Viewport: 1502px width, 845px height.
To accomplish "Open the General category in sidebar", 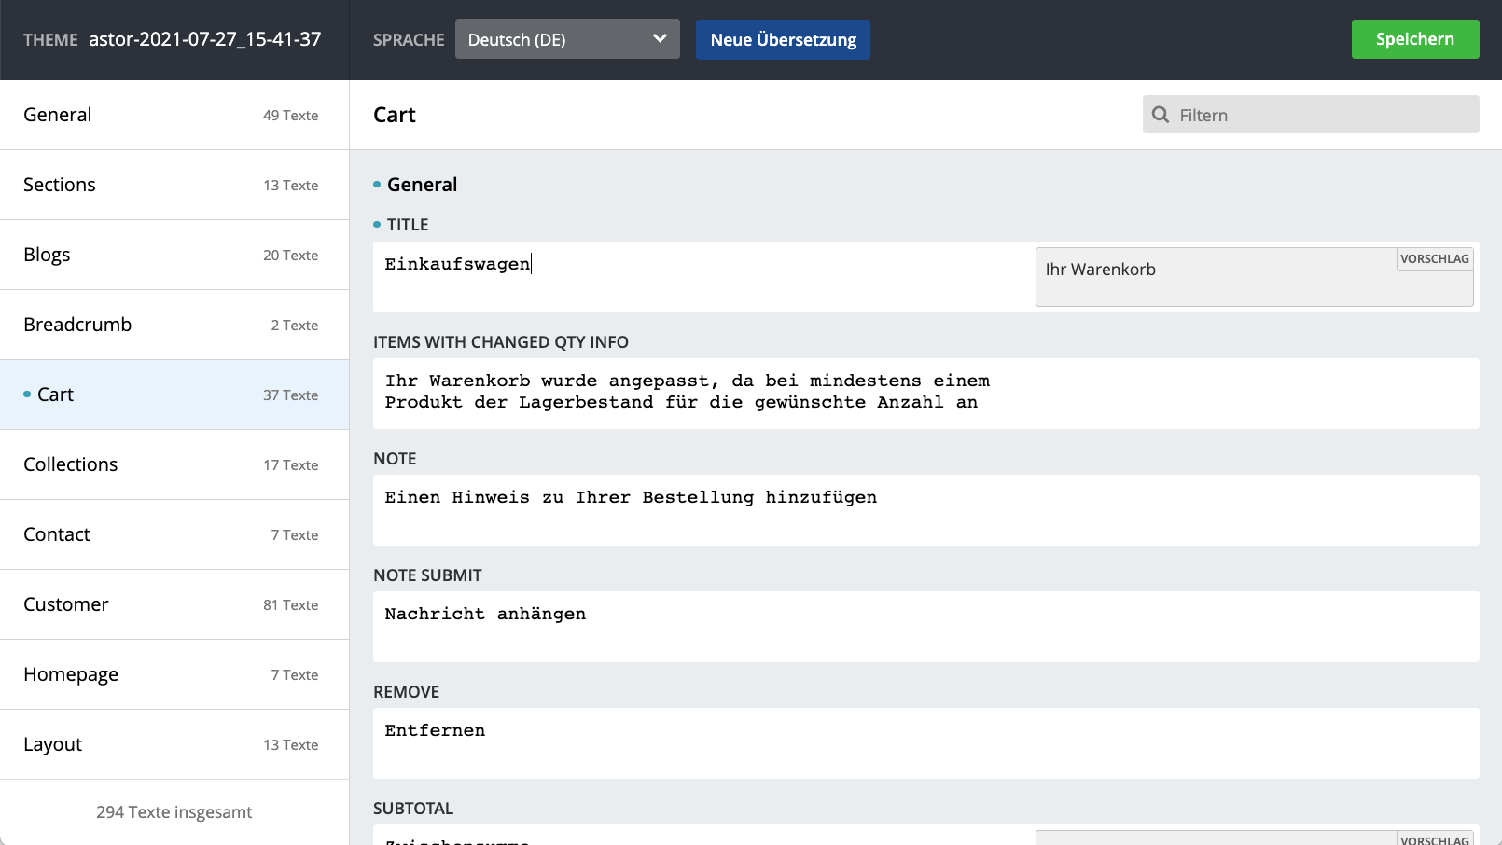I will pos(174,115).
